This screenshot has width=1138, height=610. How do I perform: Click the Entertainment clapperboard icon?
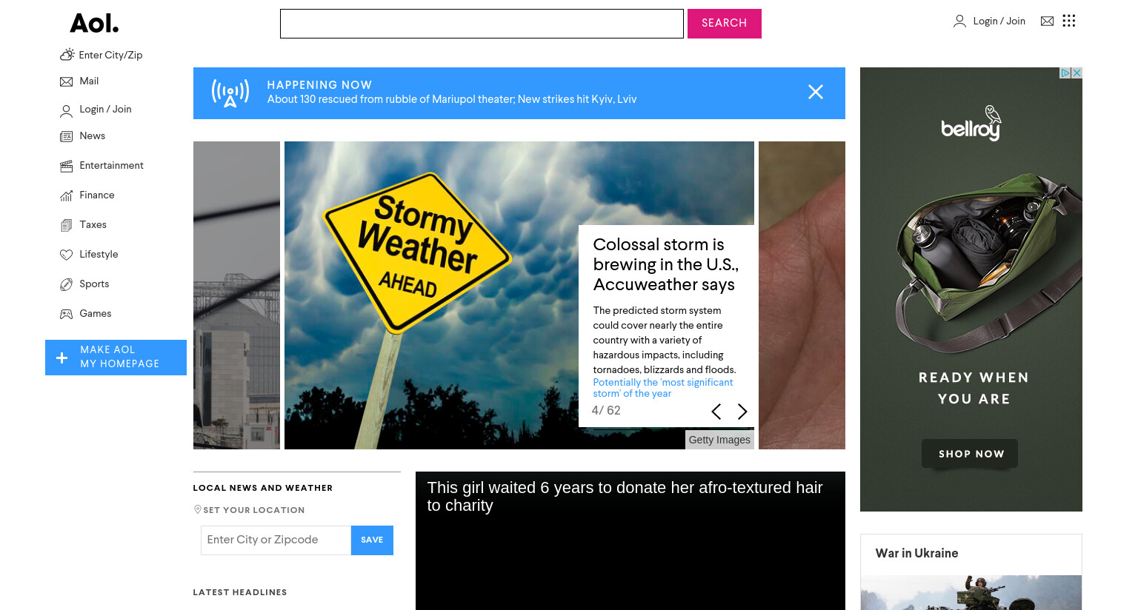coord(67,166)
